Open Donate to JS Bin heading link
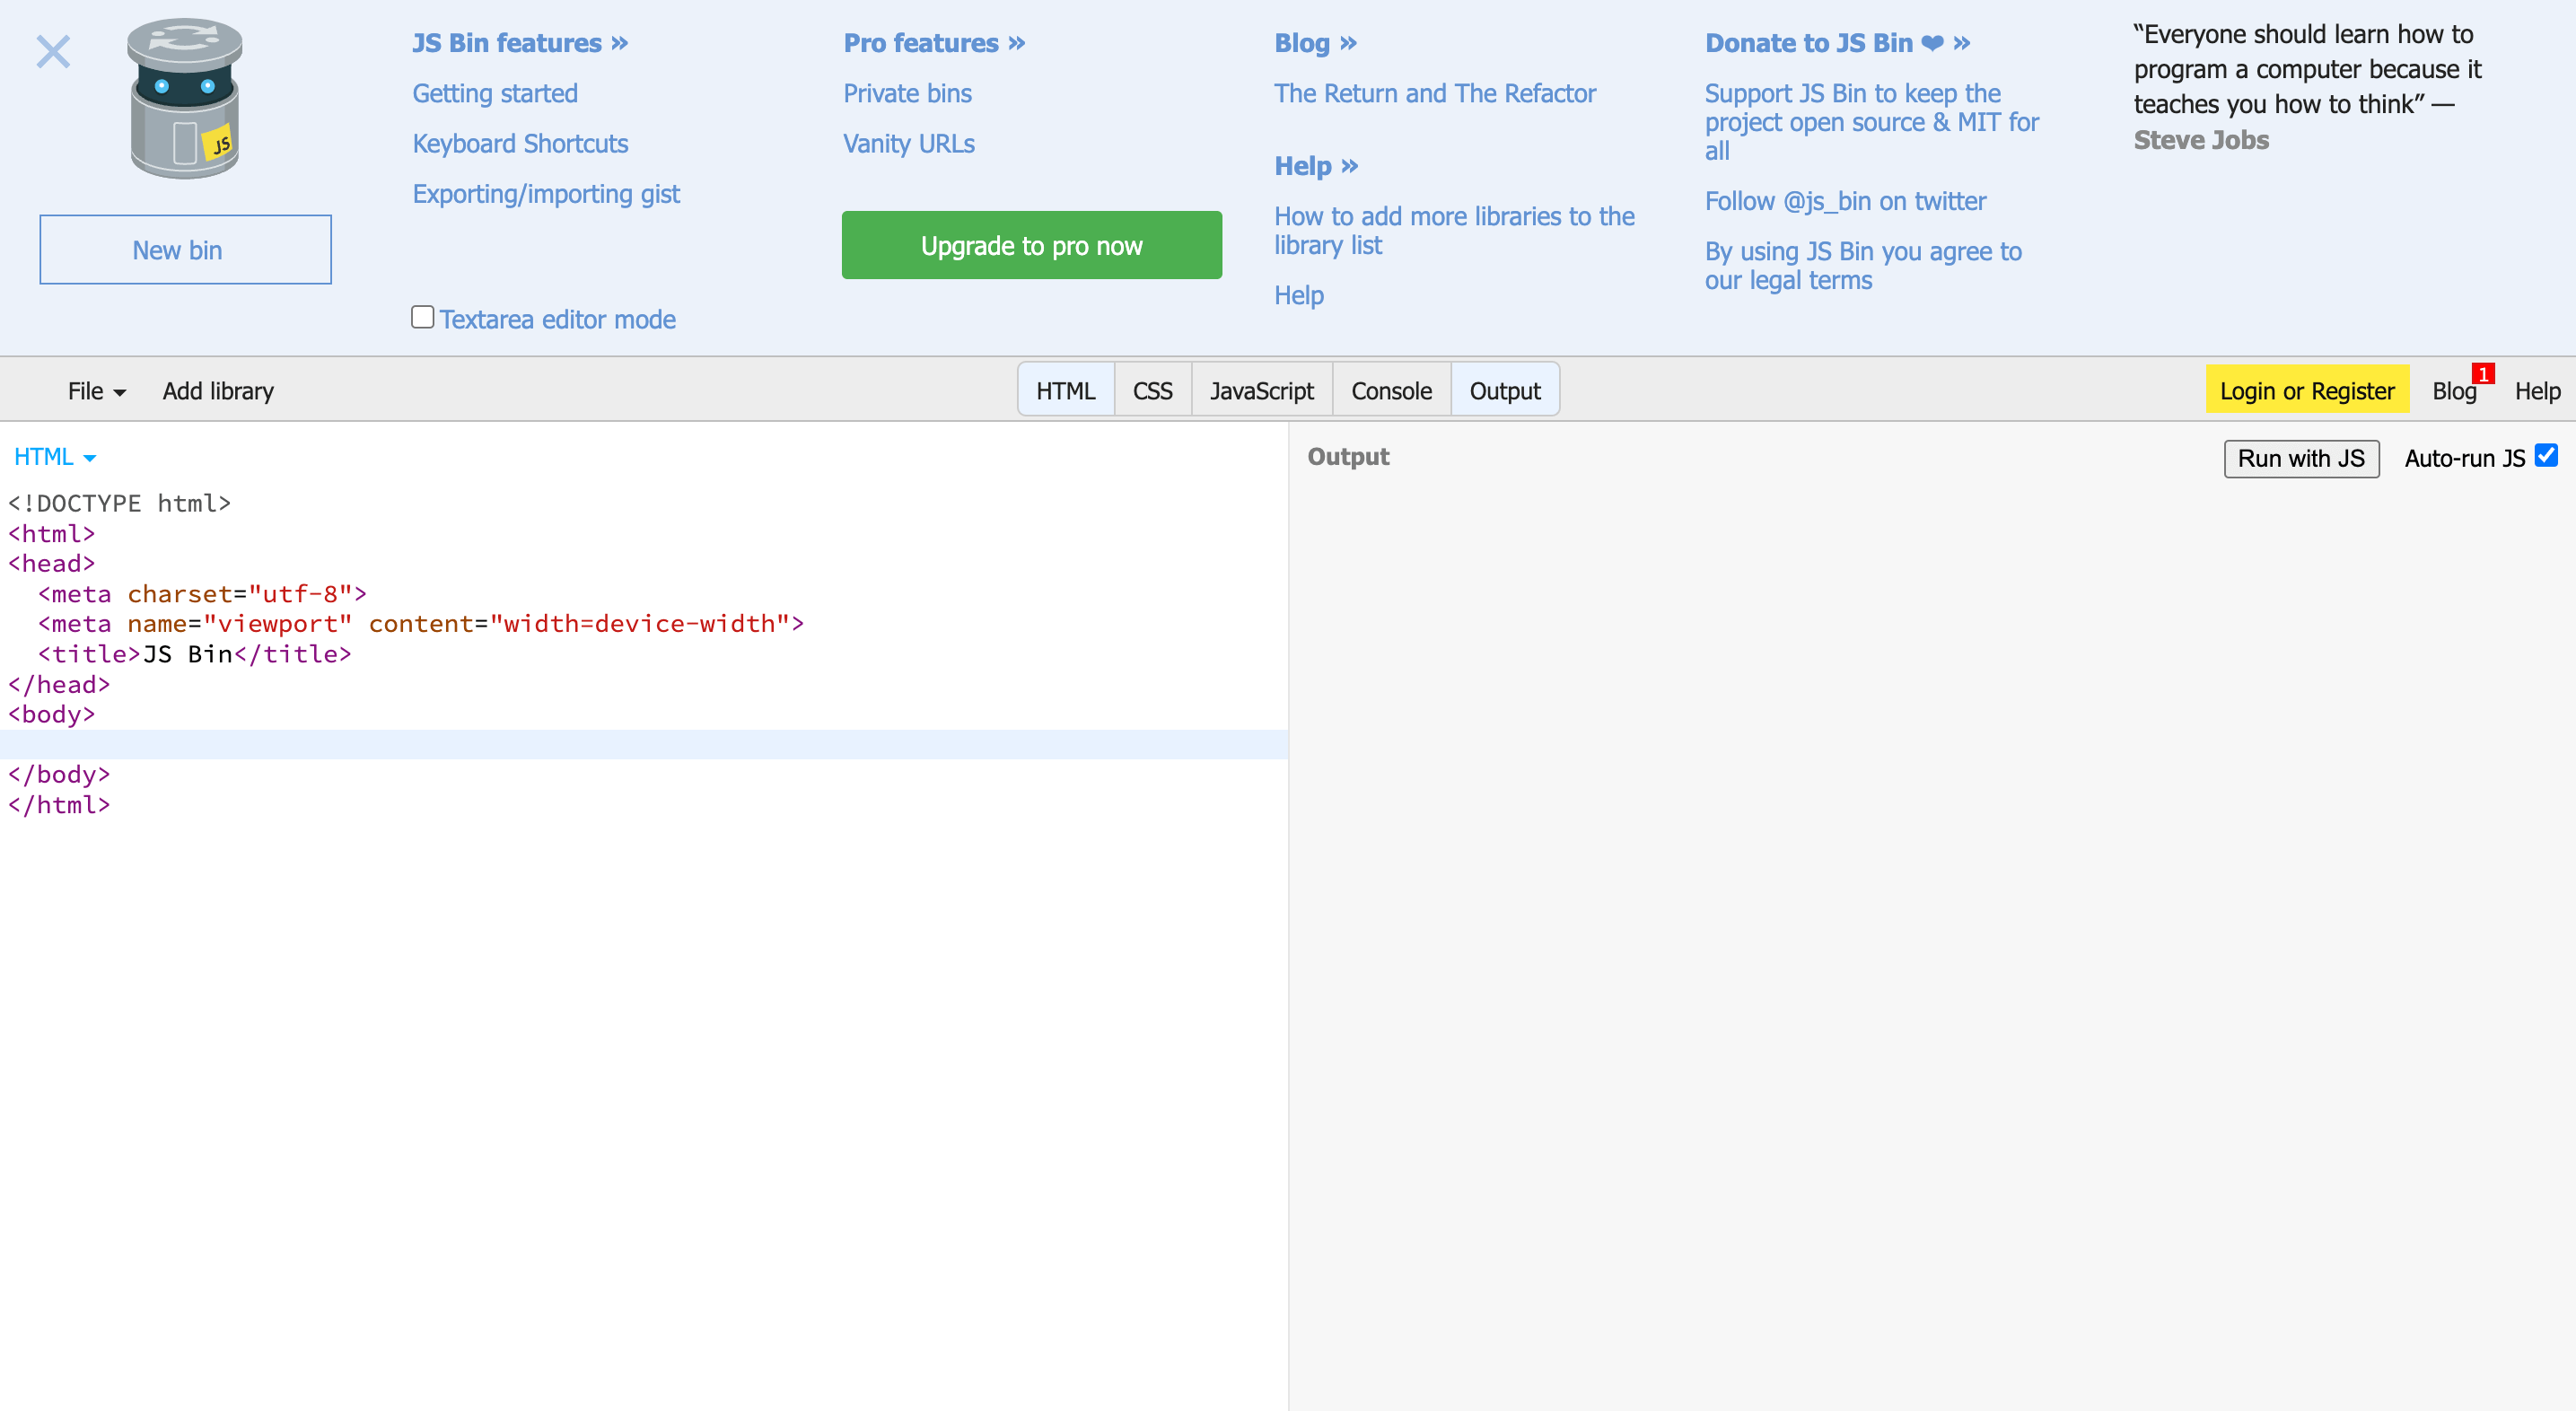The image size is (2576, 1411). pyautogui.click(x=1837, y=43)
